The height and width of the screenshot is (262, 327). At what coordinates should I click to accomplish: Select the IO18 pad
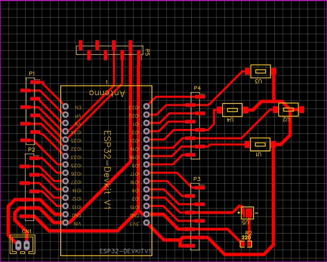pyautogui.click(x=146, y=156)
